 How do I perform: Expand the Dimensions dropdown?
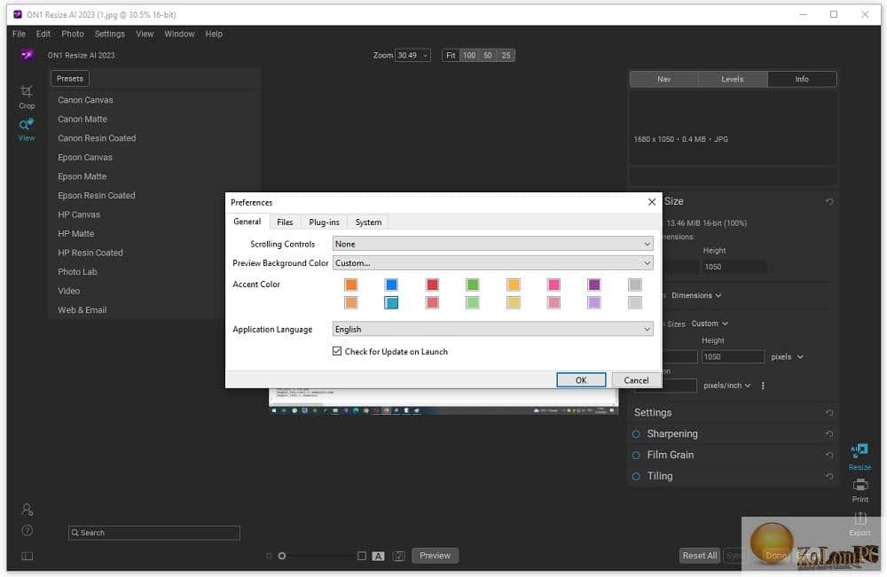coord(695,295)
